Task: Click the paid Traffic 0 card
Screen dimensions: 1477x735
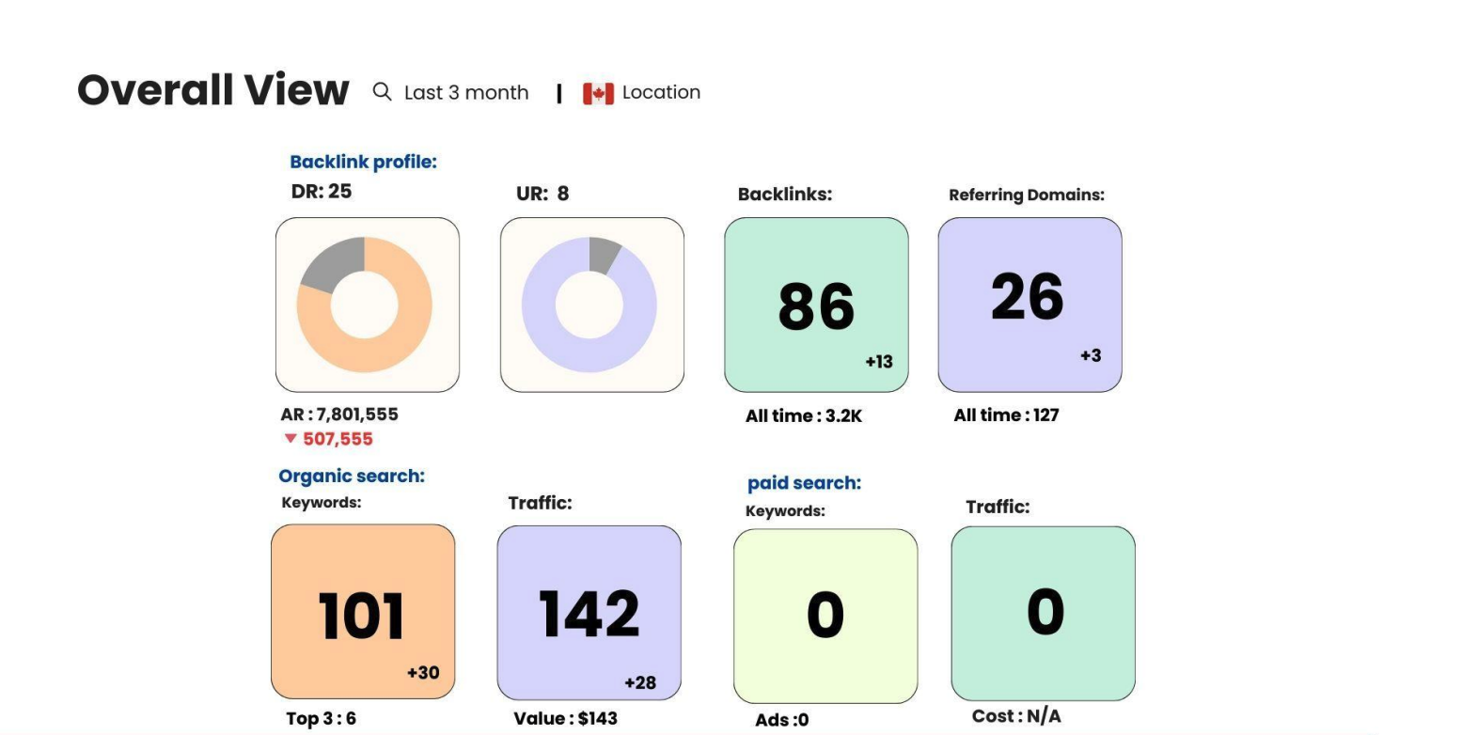Action: [x=1044, y=613]
